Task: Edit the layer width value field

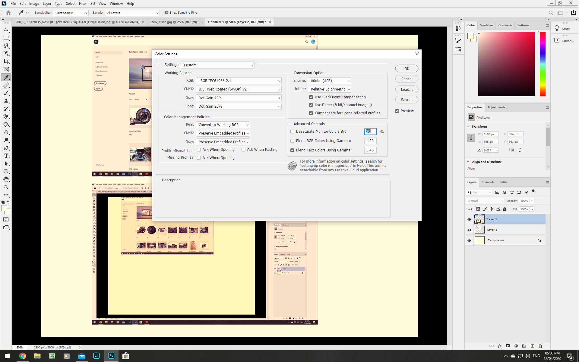Action: [x=490, y=134]
